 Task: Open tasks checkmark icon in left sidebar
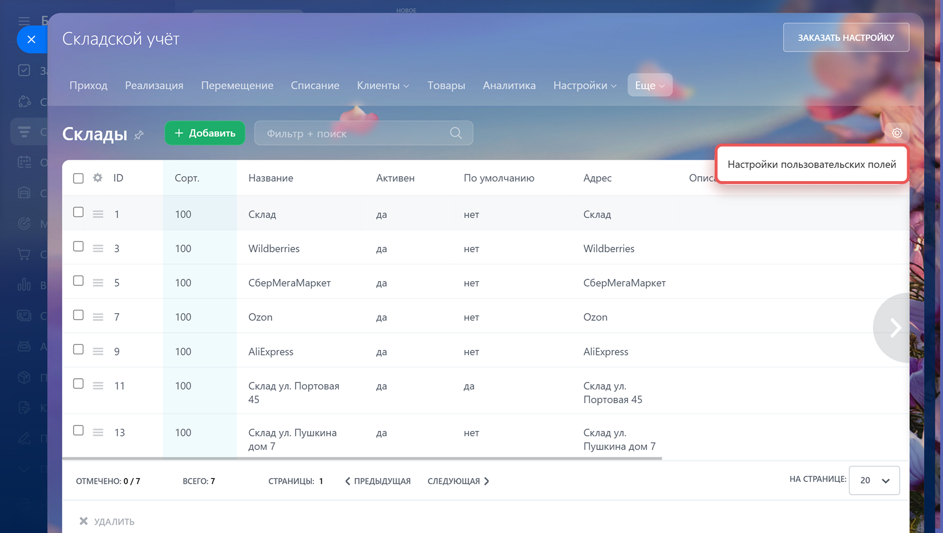(24, 70)
